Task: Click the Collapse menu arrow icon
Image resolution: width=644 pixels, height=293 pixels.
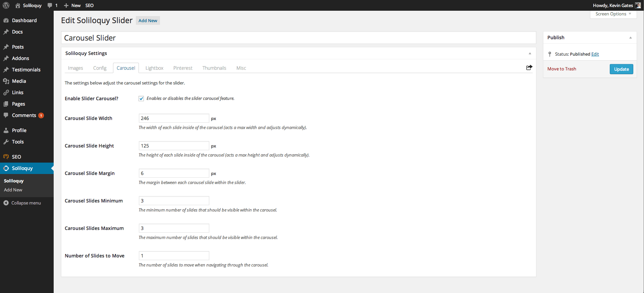Action: (x=6, y=203)
